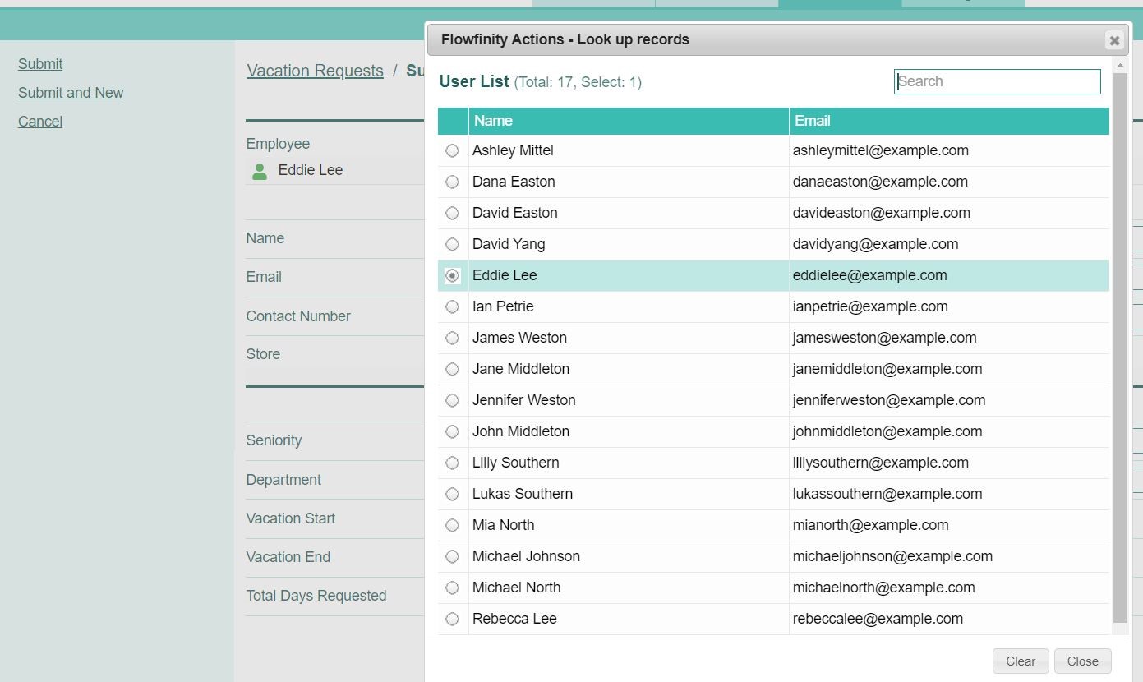
Task: Click the Submit and New link
Action: tap(71, 93)
